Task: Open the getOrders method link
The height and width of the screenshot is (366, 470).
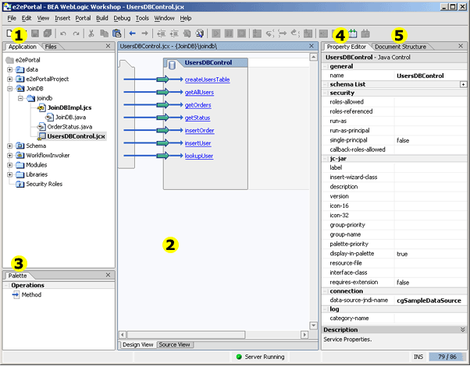Action: pos(198,105)
